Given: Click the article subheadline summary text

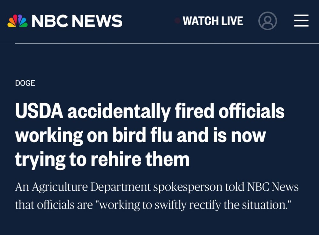Looking at the screenshot, I should (x=156, y=196).
